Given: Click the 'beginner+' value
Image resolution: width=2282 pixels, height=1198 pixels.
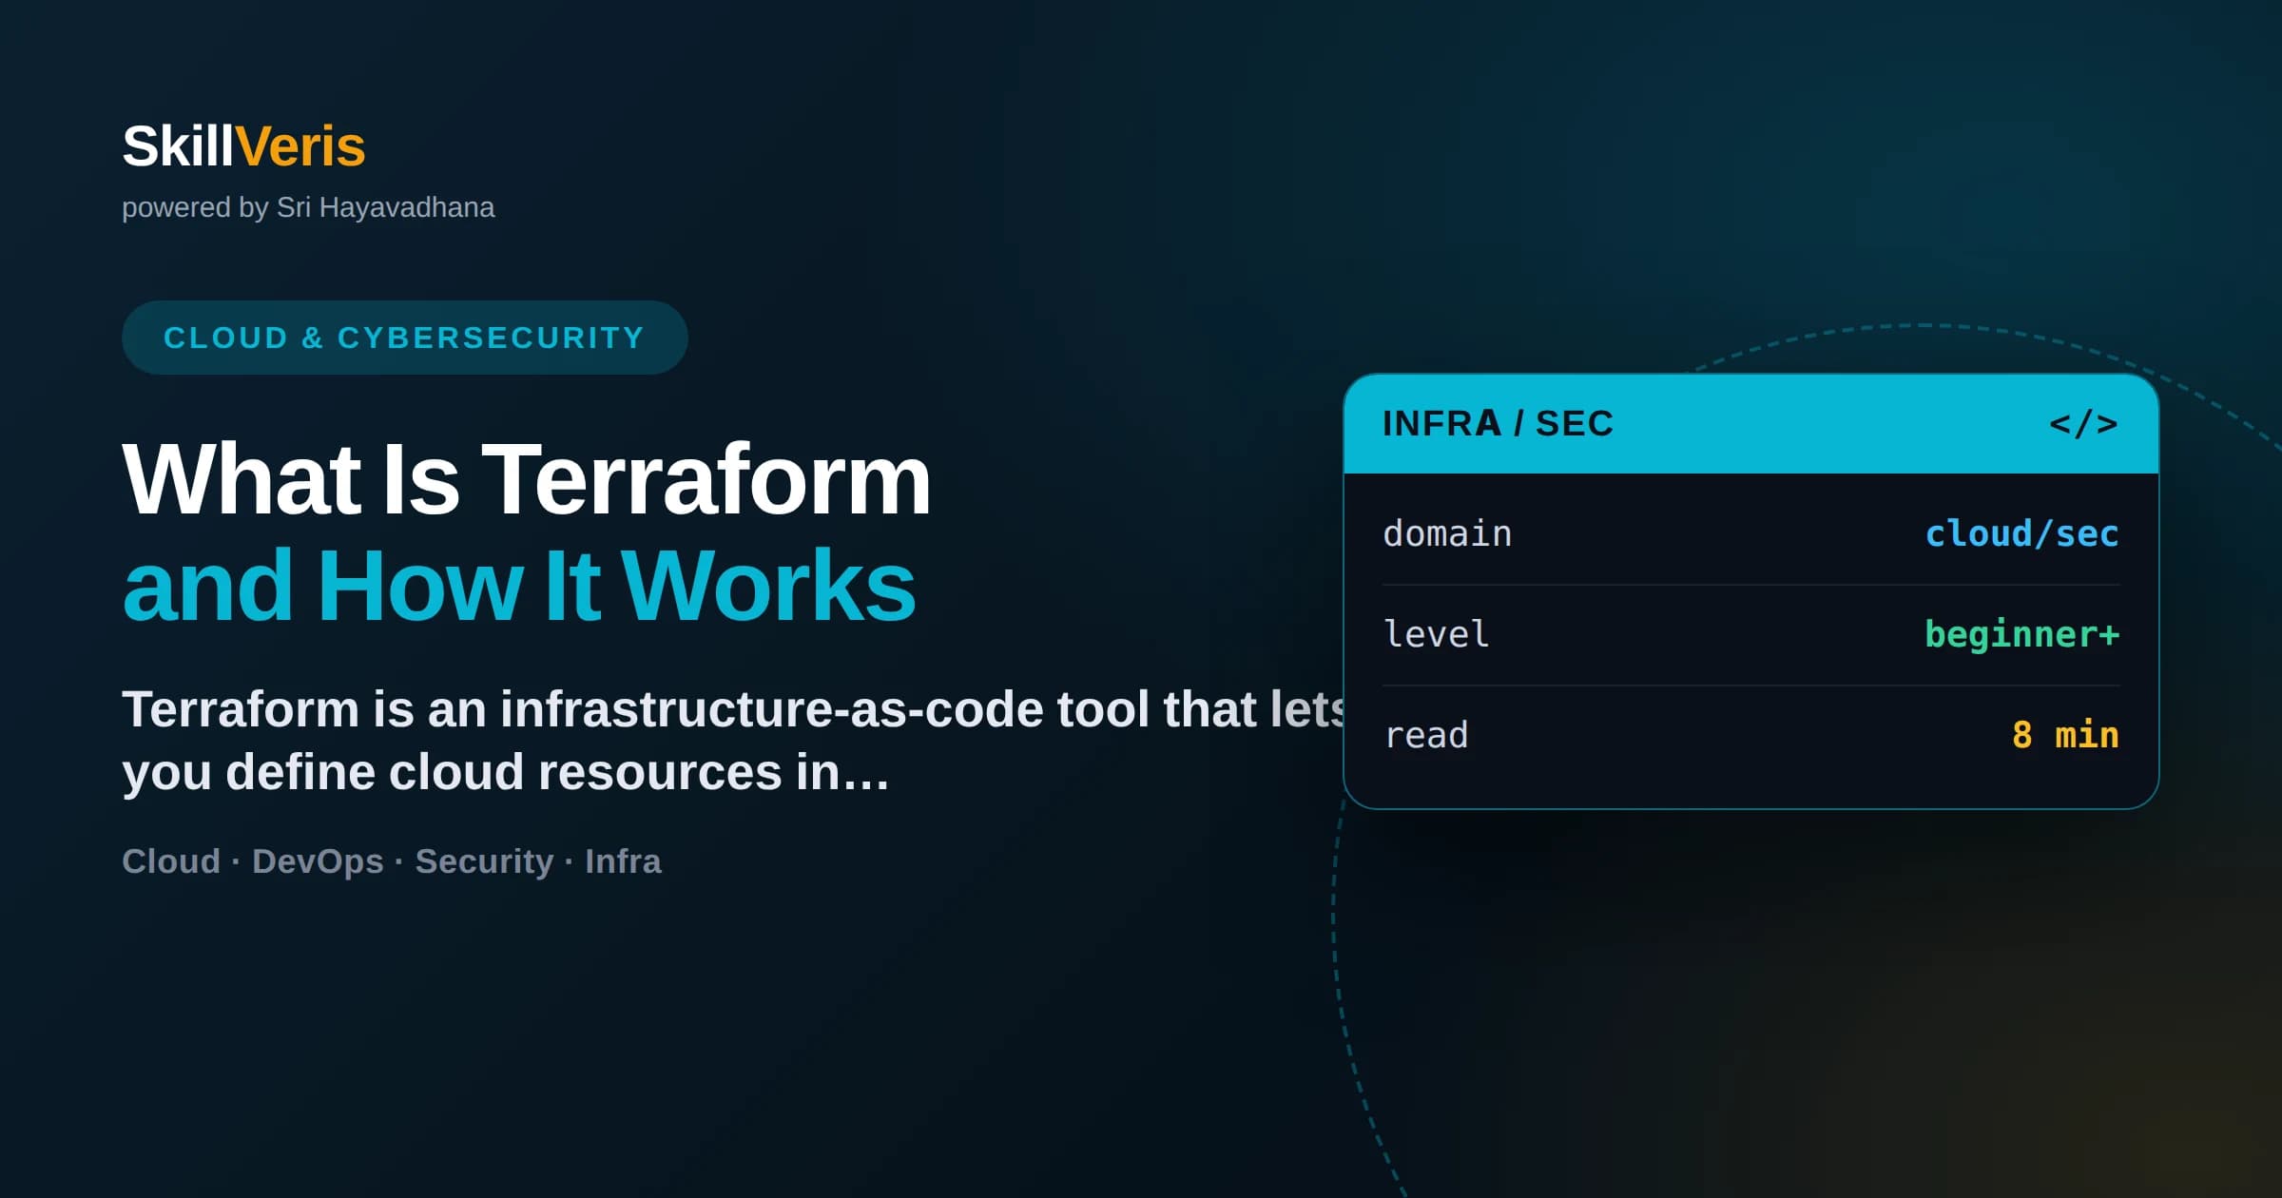Looking at the screenshot, I should (2022, 635).
